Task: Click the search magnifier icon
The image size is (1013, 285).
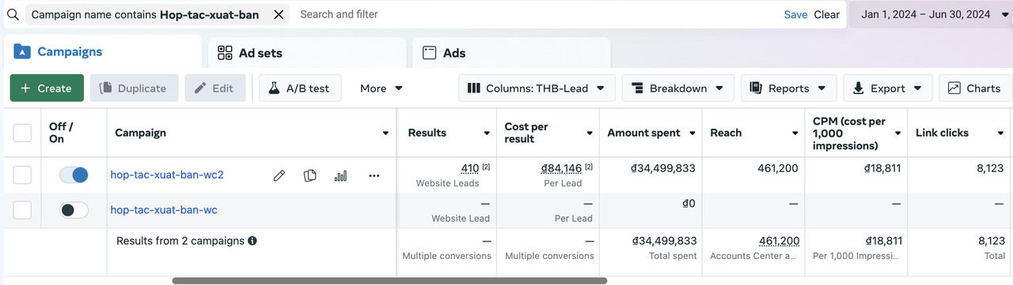Action: pos(13,14)
